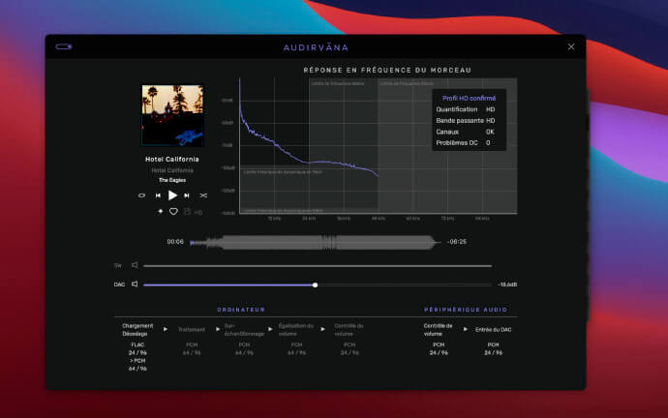Viewport: 668px width, 418px height.
Task: Seek to the middle of the waveform
Action: (315, 242)
